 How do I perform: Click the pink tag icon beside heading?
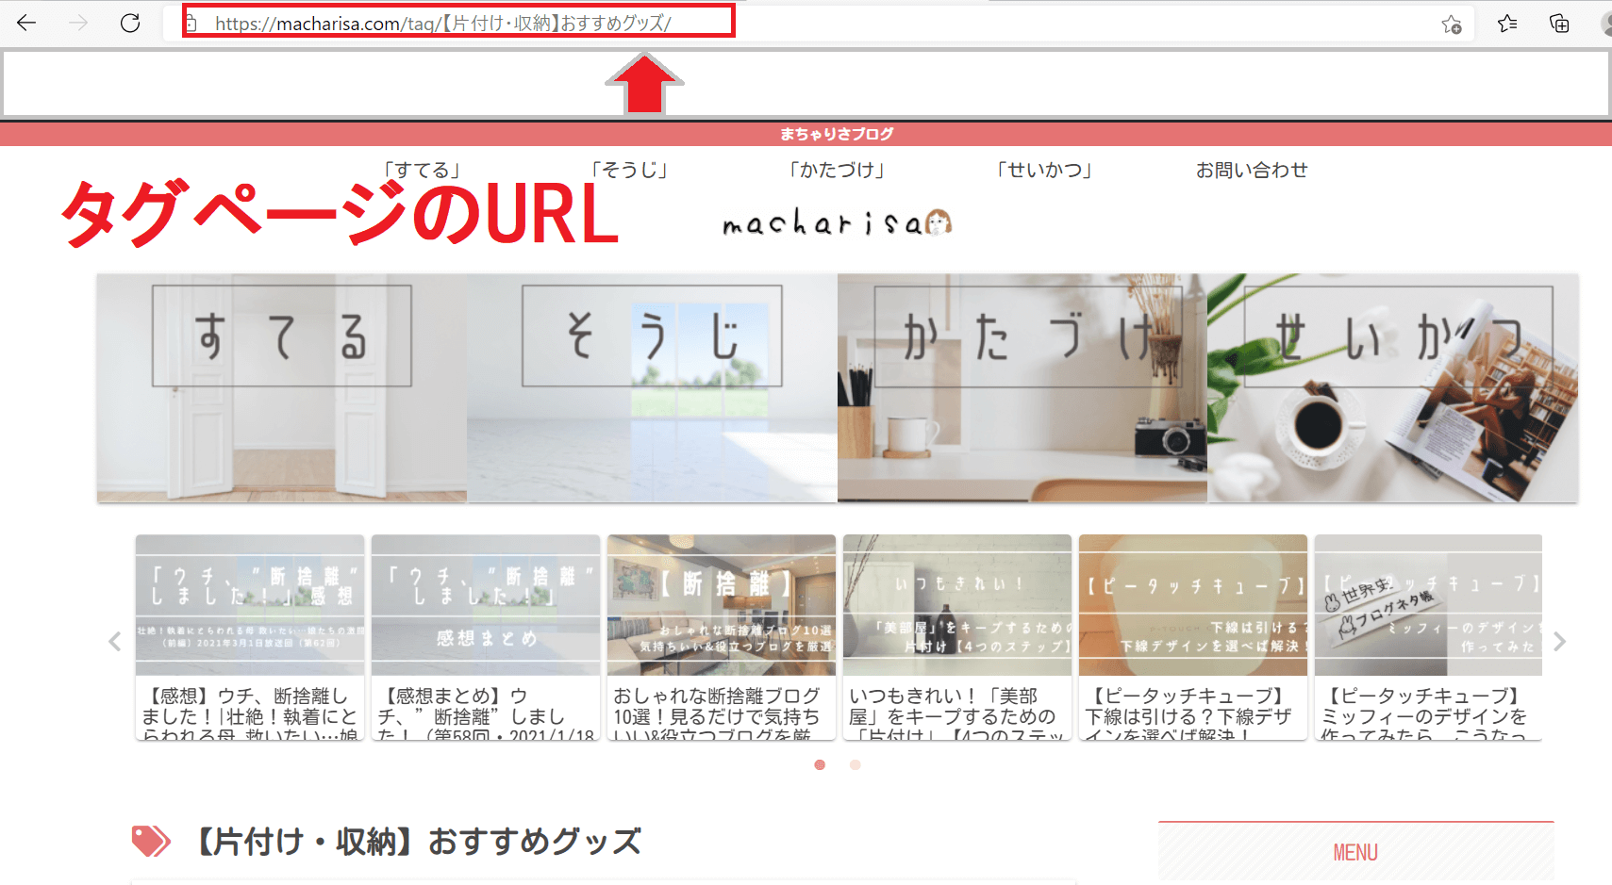pyautogui.click(x=150, y=841)
